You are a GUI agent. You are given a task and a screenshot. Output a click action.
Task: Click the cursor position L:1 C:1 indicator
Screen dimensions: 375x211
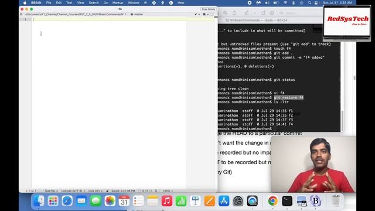31,191
